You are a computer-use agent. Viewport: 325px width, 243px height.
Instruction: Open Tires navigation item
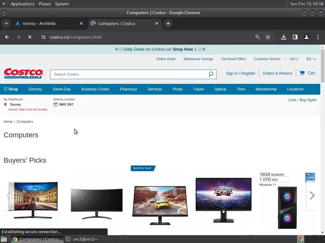click(x=241, y=89)
